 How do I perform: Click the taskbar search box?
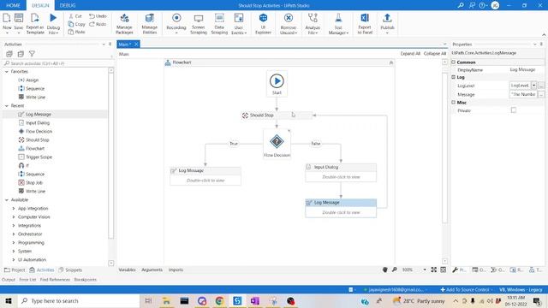[x=78, y=300]
